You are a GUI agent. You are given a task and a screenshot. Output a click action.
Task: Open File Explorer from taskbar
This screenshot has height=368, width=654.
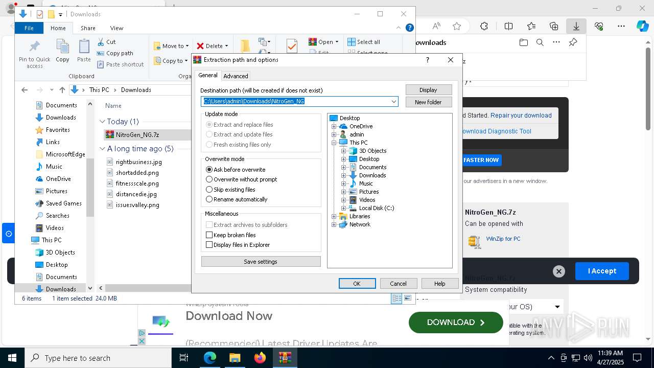[235, 358]
